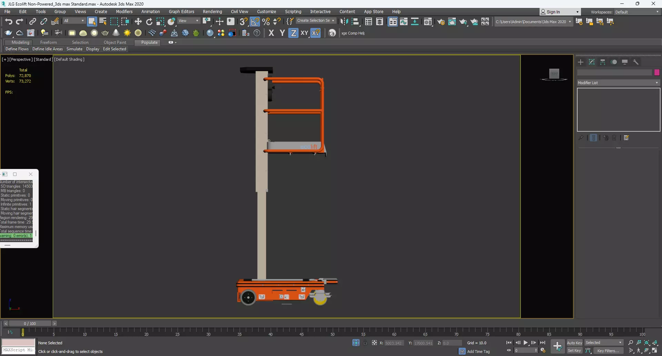Switch to the Freeform ribbon tab
The width and height of the screenshot is (662, 356).
48,42
